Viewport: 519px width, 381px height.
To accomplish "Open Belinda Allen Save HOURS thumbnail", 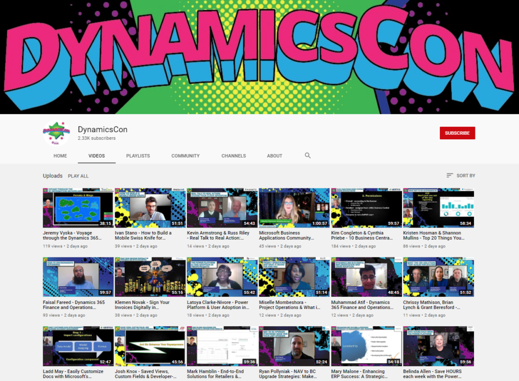I will point(438,346).
